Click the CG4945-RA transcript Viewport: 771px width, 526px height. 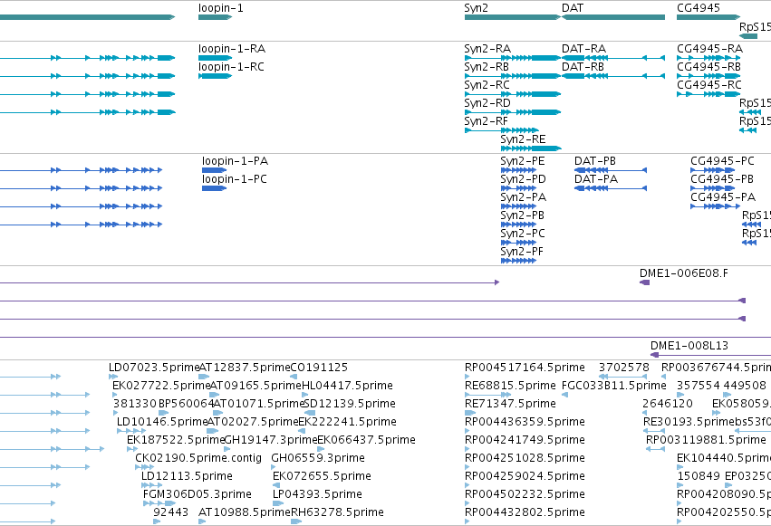[x=708, y=58]
